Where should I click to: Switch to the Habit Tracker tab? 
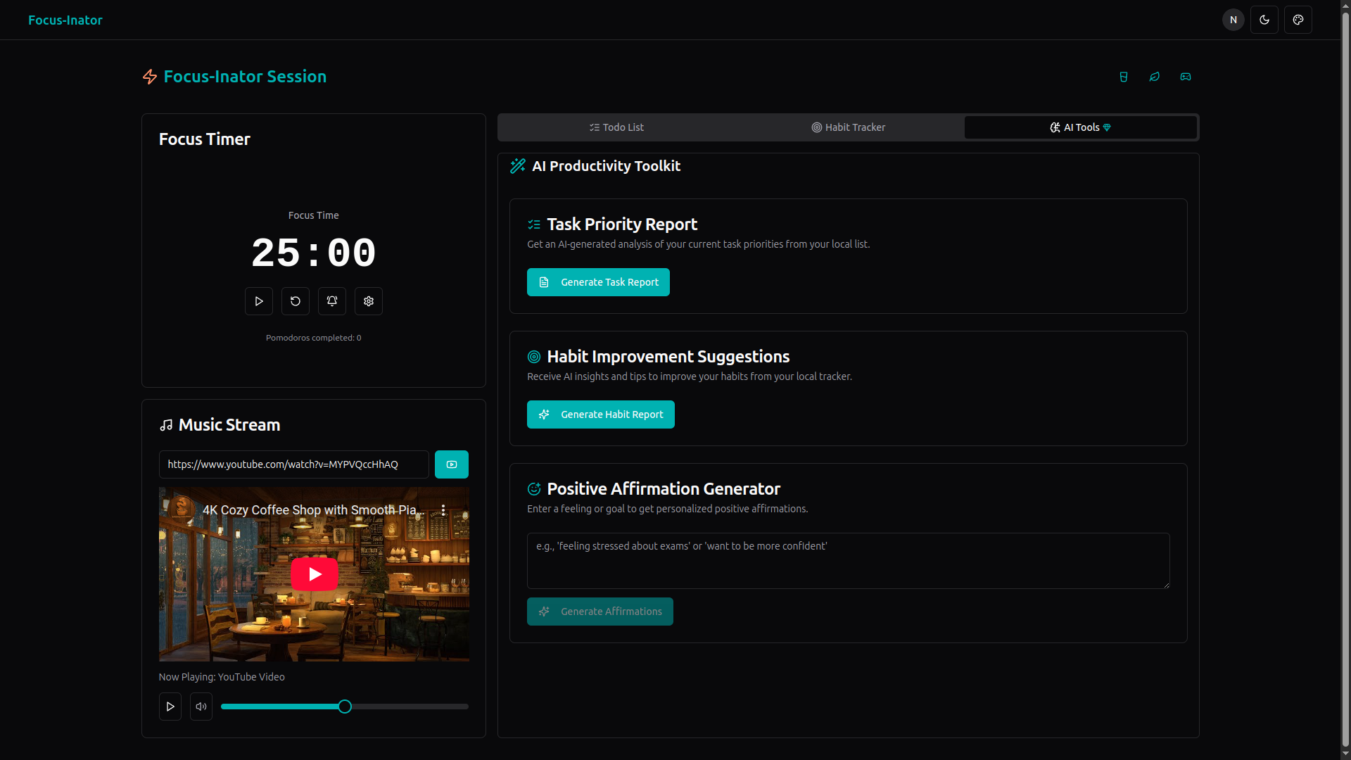(x=848, y=127)
